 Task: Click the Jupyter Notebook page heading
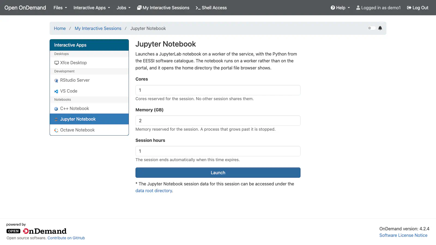(166, 44)
